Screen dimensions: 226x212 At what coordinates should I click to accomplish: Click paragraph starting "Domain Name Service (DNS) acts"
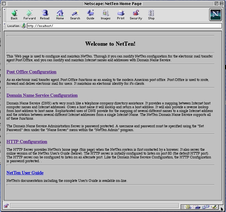[x=110, y=111]
